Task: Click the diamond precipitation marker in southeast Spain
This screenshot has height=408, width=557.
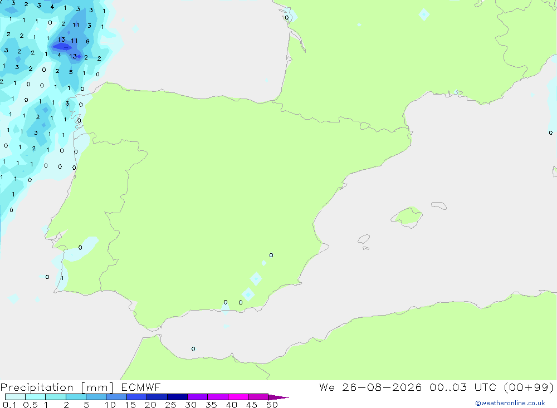Action: pyautogui.click(x=256, y=279)
